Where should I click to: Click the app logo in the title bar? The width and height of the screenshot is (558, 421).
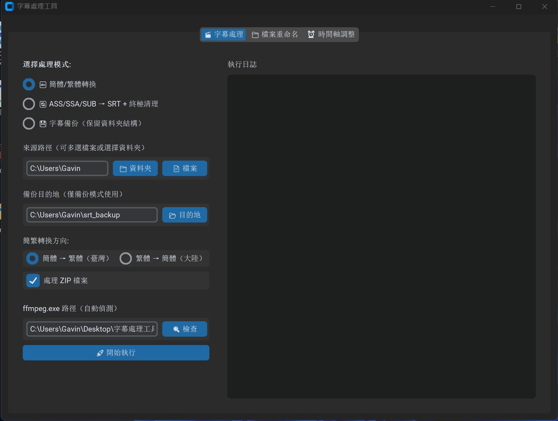click(x=9, y=6)
